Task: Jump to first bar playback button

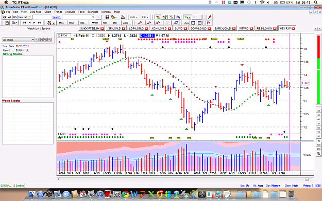Action: click(x=24, y=23)
